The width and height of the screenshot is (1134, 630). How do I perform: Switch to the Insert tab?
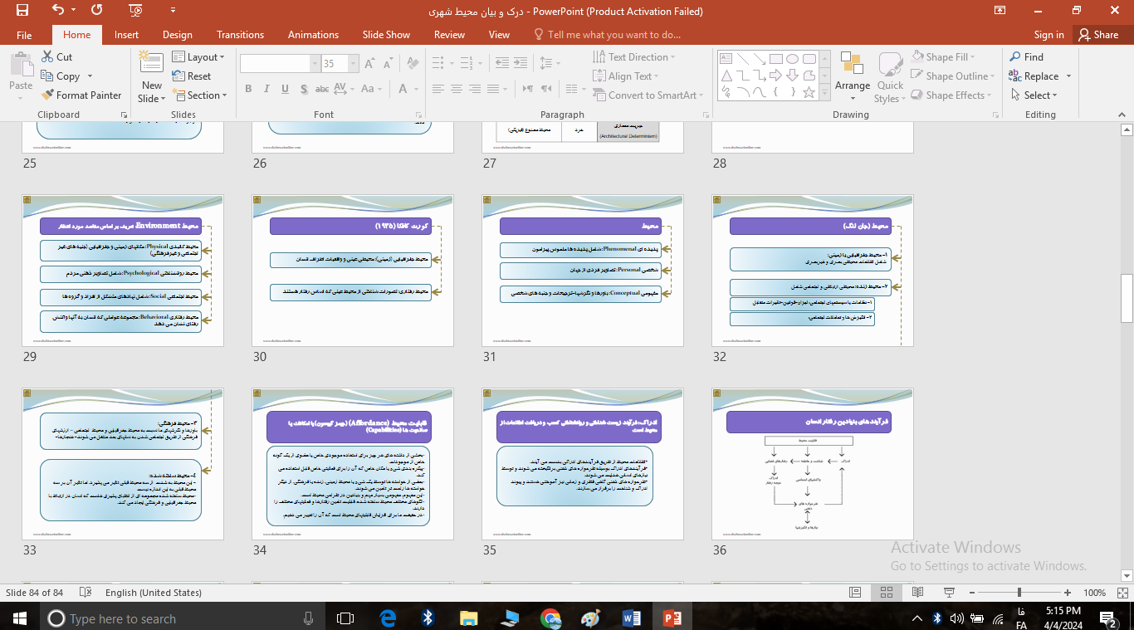click(126, 35)
